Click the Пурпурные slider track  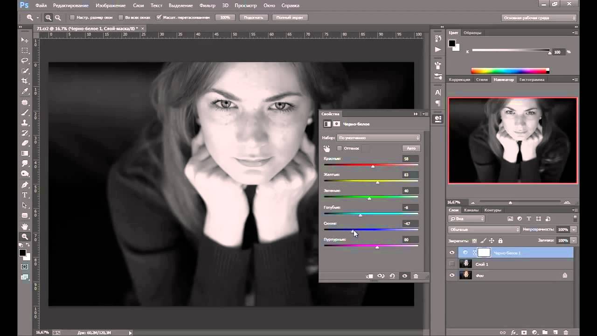pos(371,245)
